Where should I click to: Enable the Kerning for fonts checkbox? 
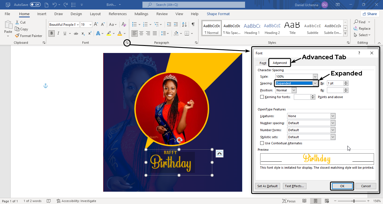[262, 97]
